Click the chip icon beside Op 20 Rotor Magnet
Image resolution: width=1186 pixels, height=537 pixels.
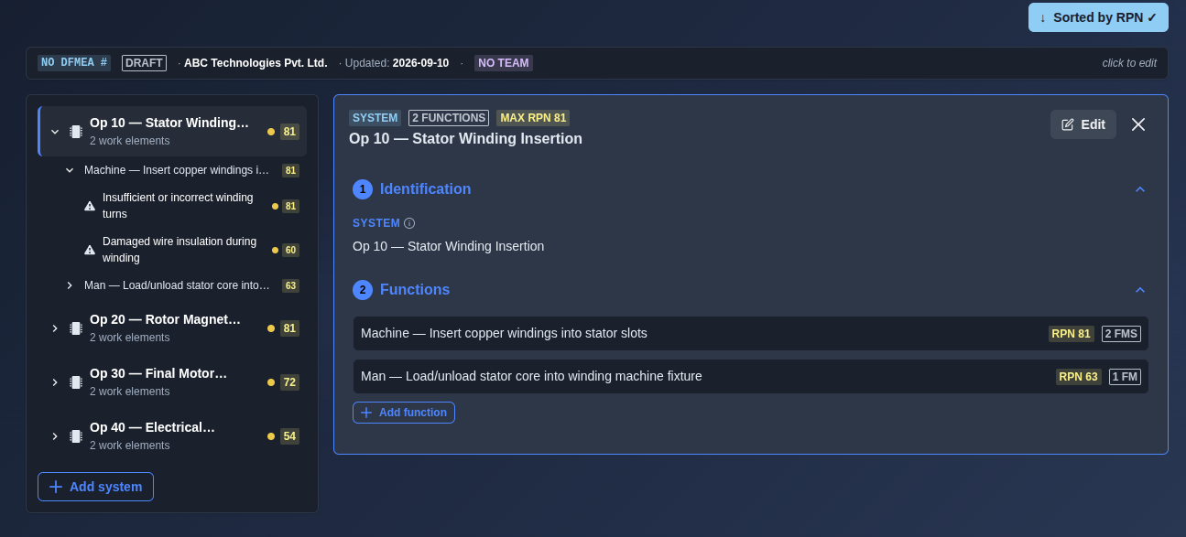[76, 328]
